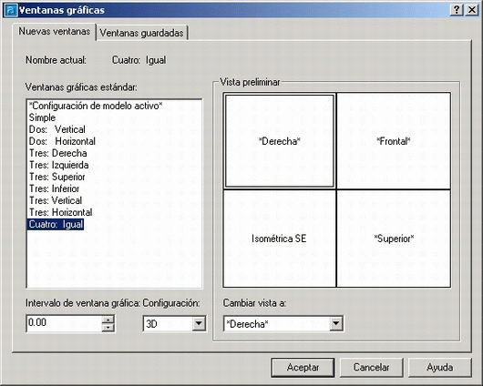Click the Cancelar button

tap(372, 367)
